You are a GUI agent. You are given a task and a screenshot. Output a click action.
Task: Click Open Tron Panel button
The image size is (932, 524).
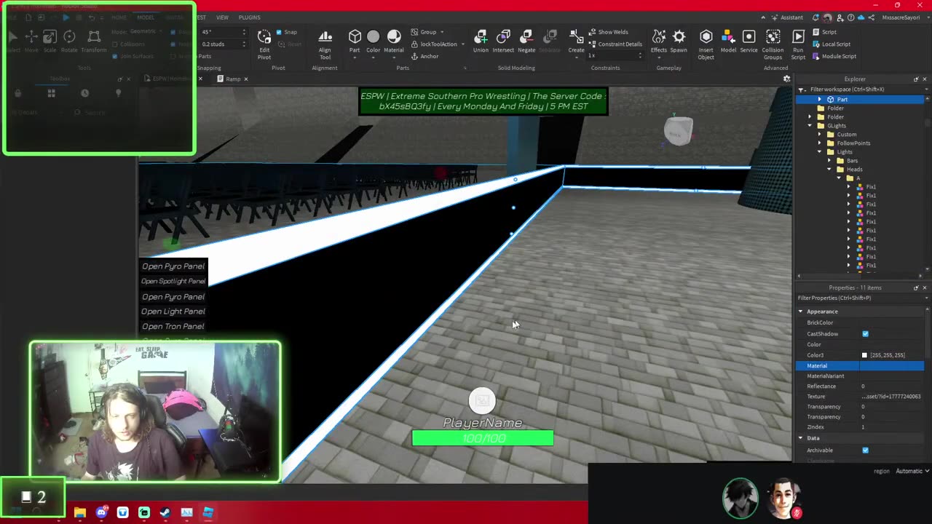[173, 326]
